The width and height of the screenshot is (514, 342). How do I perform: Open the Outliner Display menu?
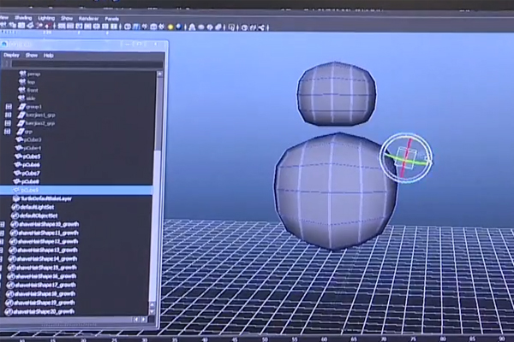point(11,55)
